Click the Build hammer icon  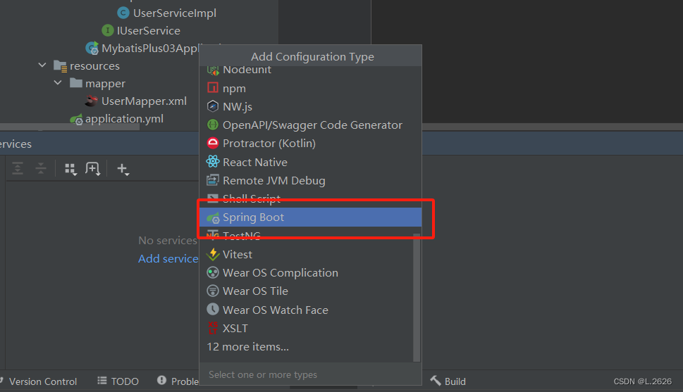point(436,381)
